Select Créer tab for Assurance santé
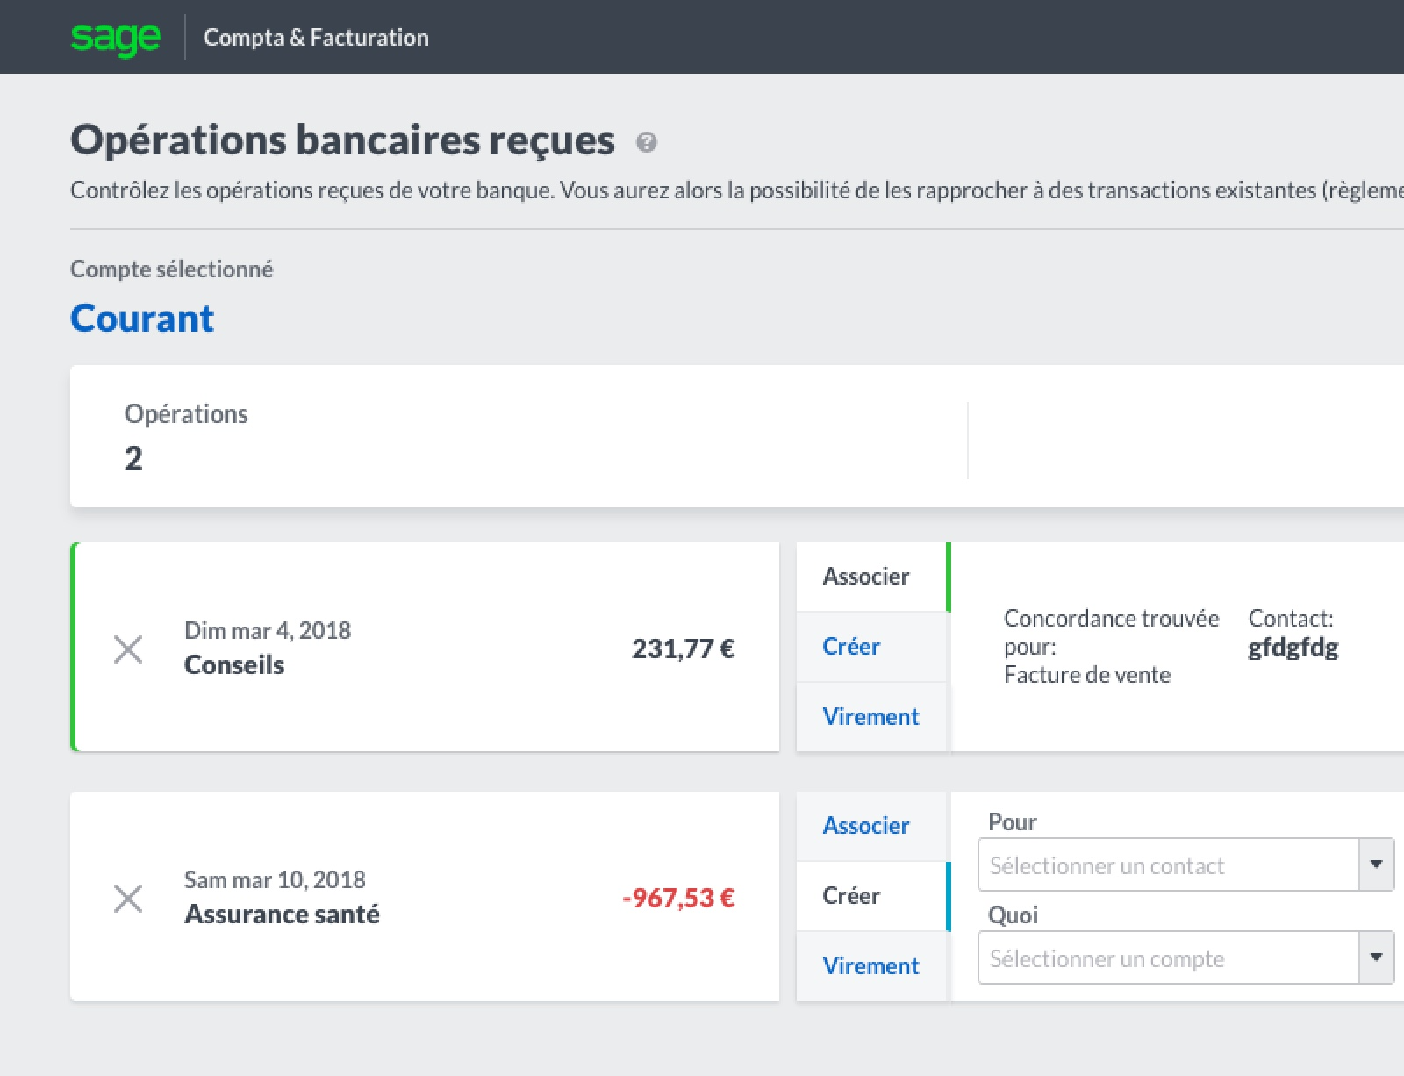Screen dimensions: 1404x1076 pyautogui.click(x=851, y=896)
